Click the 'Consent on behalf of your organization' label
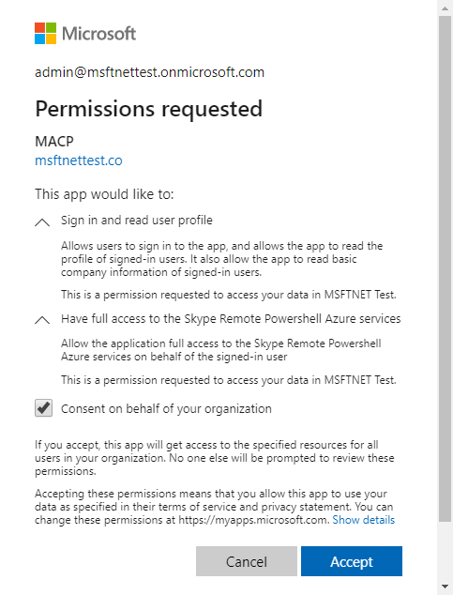This screenshot has height=595, width=453. tap(166, 408)
